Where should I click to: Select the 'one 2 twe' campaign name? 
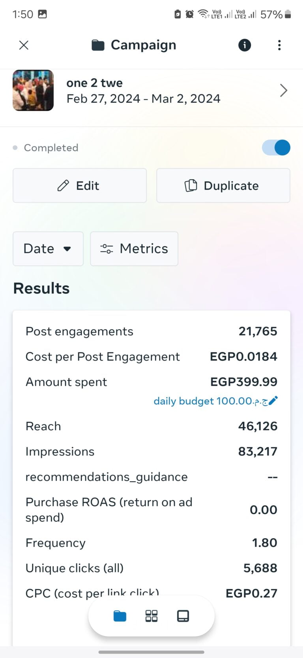click(95, 83)
